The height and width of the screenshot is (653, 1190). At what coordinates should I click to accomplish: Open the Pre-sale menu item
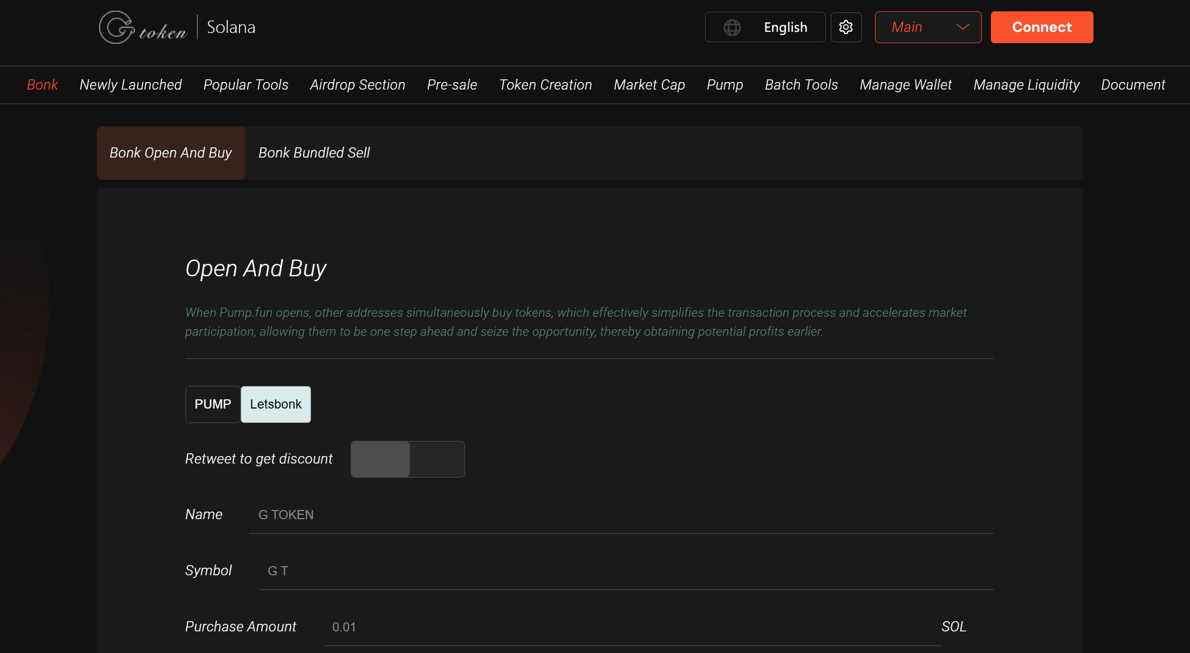[x=452, y=85]
